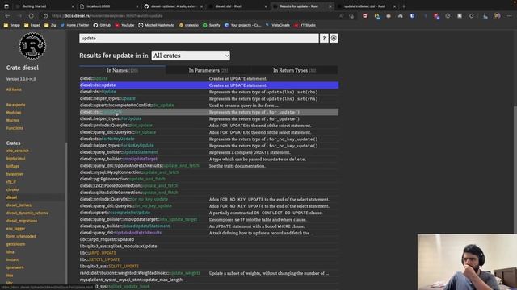
Task: Click the Rust logo in sidebar
Action: click(32, 46)
